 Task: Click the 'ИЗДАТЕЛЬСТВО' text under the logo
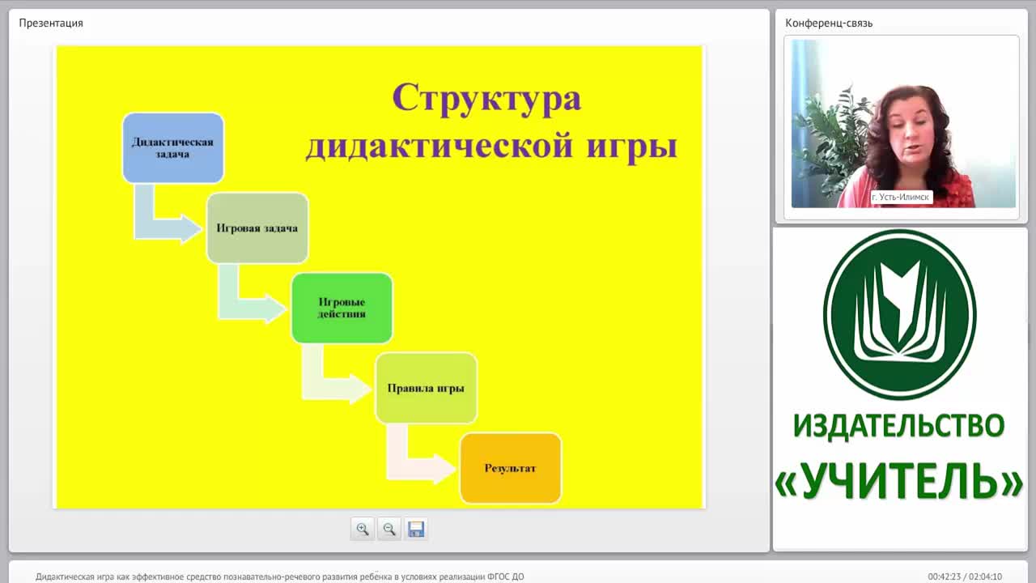point(898,426)
